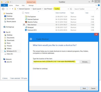Image resolution: width=101 pixels, height=92 pixels.
Task: Switch to the Manage ribbon tab
Action: [x=31, y=5]
